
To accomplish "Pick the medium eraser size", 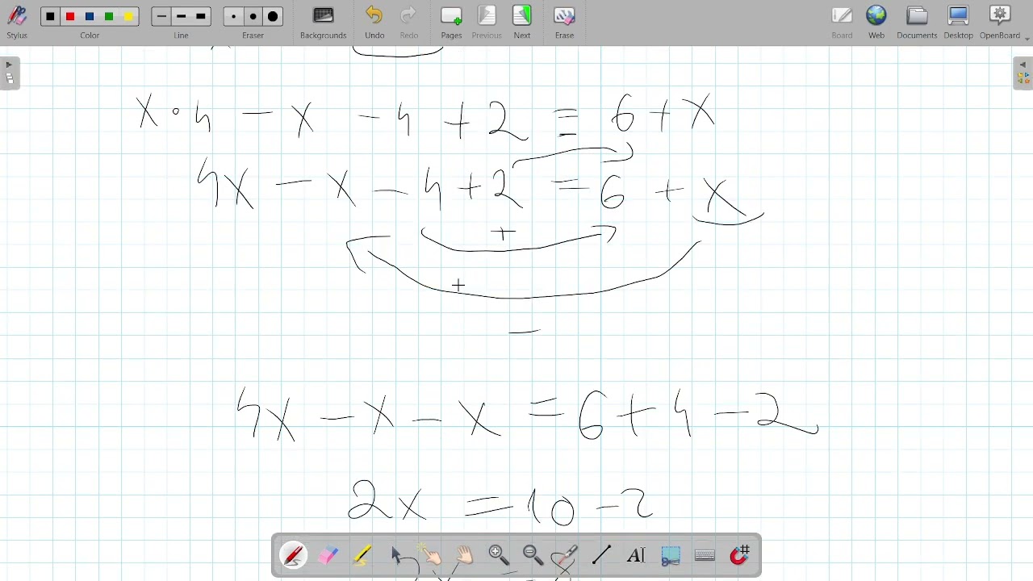I will click(x=253, y=16).
